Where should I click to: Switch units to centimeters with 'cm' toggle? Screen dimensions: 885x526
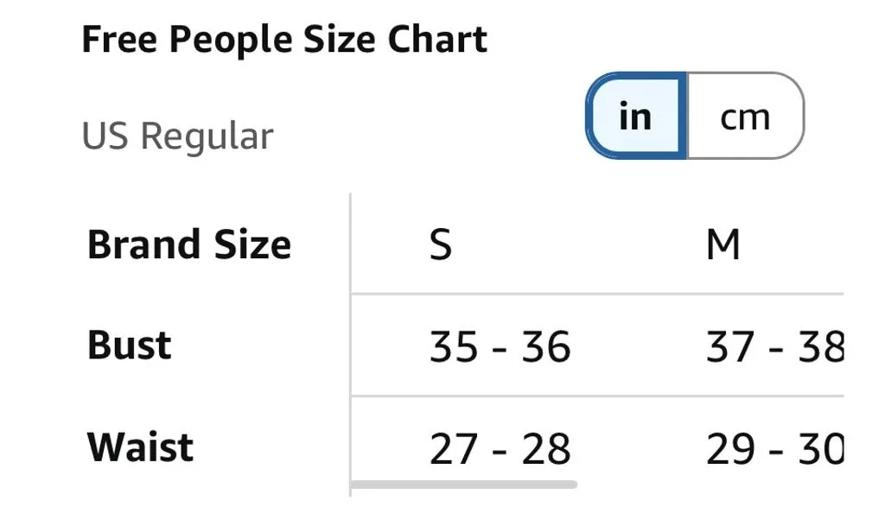coord(745,116)
